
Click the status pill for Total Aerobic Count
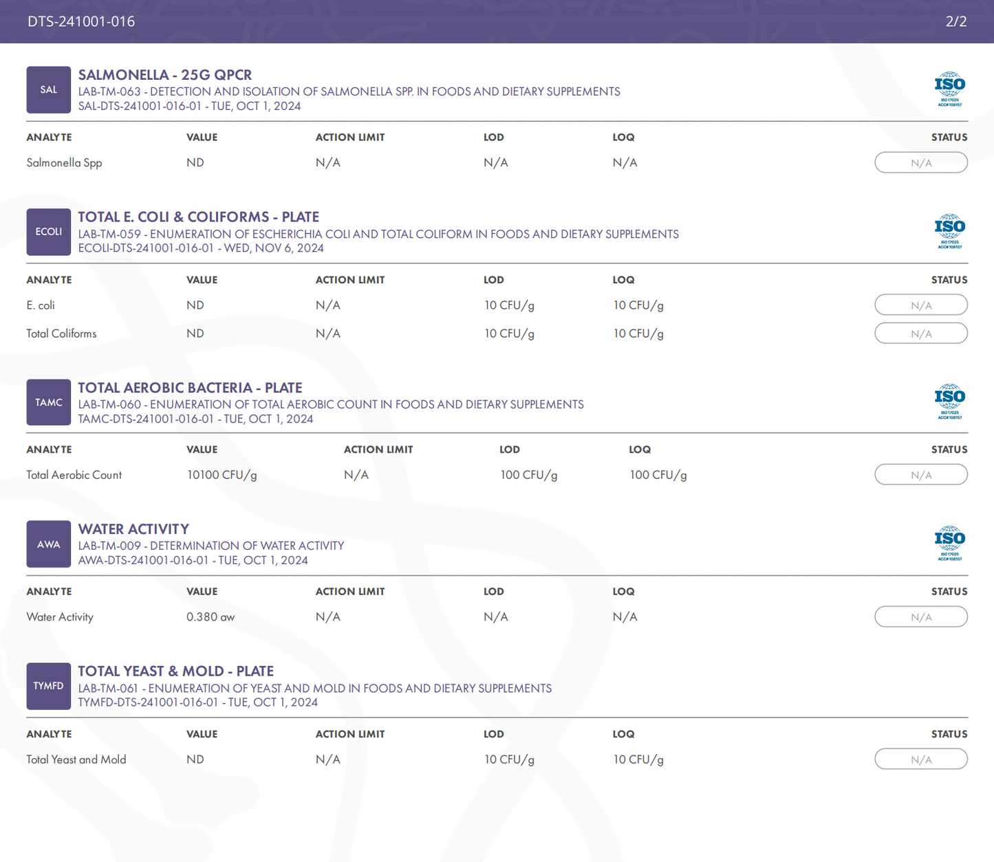(x=920, y=475)
